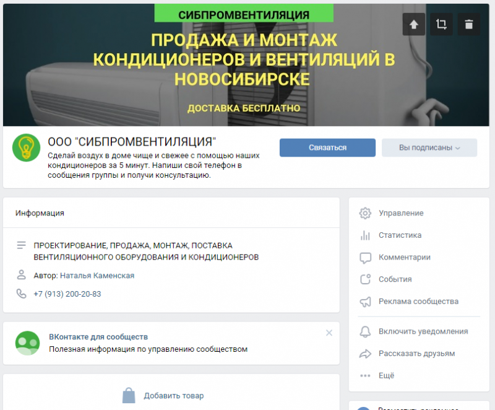Delete the cover with the trash icon
Viewport: 495px width, 410px height.
point(469,24)
